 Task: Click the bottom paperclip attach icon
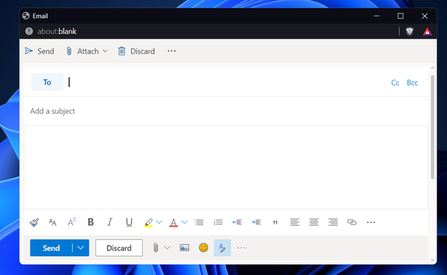pos(156,248)
